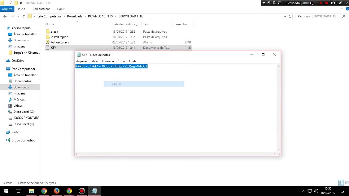
Task: Select Este Computador in navigation pane
Action: [x=23, y=69]
